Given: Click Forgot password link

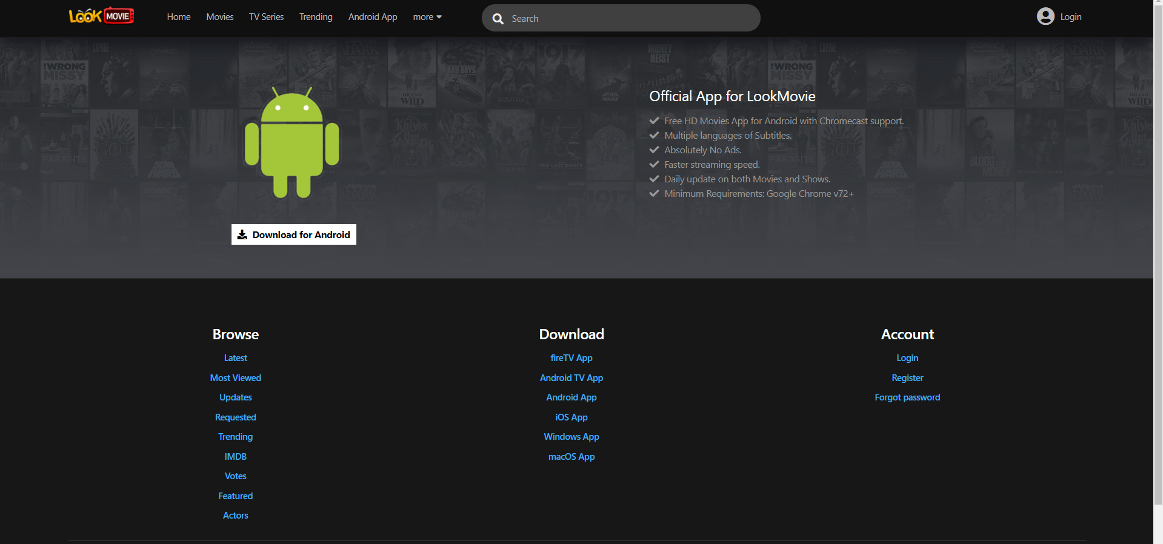Looking at the screenshot, I should (x=907, y=397).
